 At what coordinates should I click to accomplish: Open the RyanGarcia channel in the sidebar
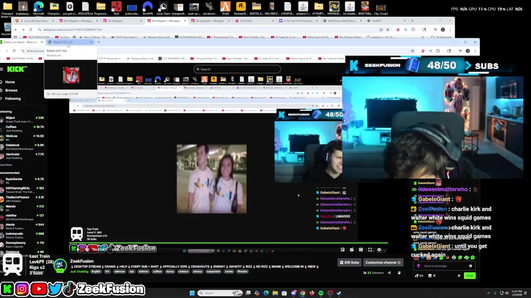(22, 180)
